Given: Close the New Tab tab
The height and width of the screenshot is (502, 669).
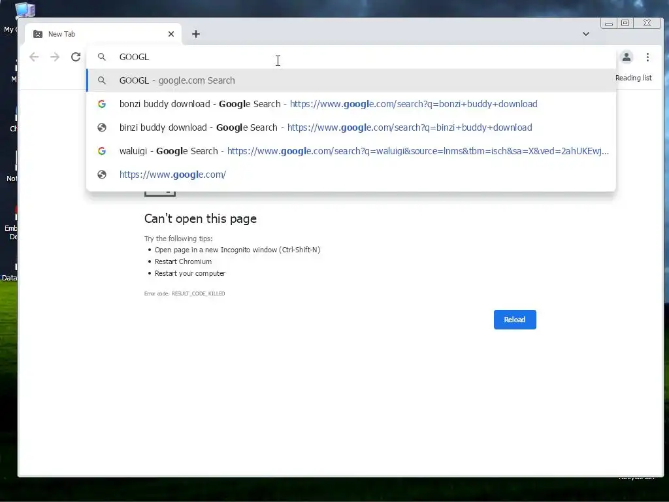Looking at the screenshot, I should pyautogui.click(x=171, y=34).
